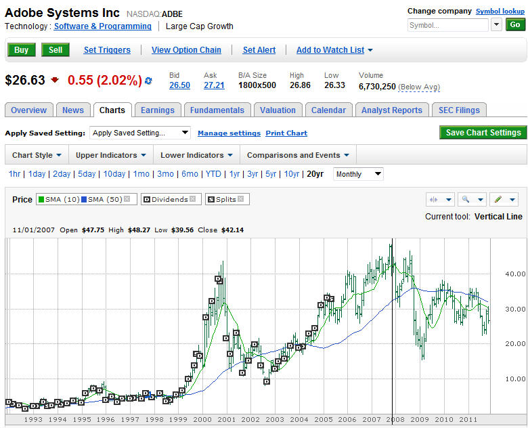528x428 pixels.
Task: Click the highest dividend marker at 2000 peak
Action: click(x=218, y=279)
